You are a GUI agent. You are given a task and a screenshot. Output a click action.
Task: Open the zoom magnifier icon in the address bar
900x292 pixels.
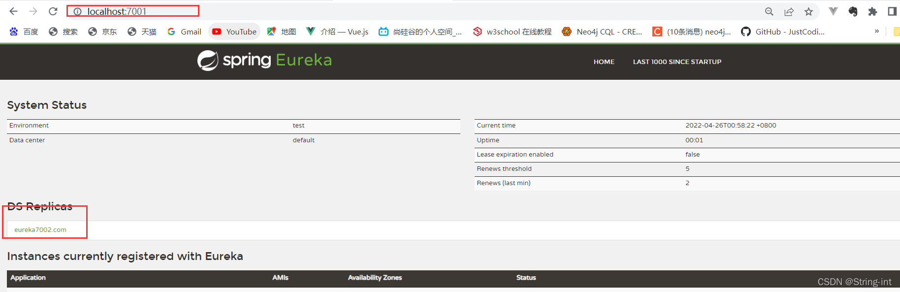(769, 11)
